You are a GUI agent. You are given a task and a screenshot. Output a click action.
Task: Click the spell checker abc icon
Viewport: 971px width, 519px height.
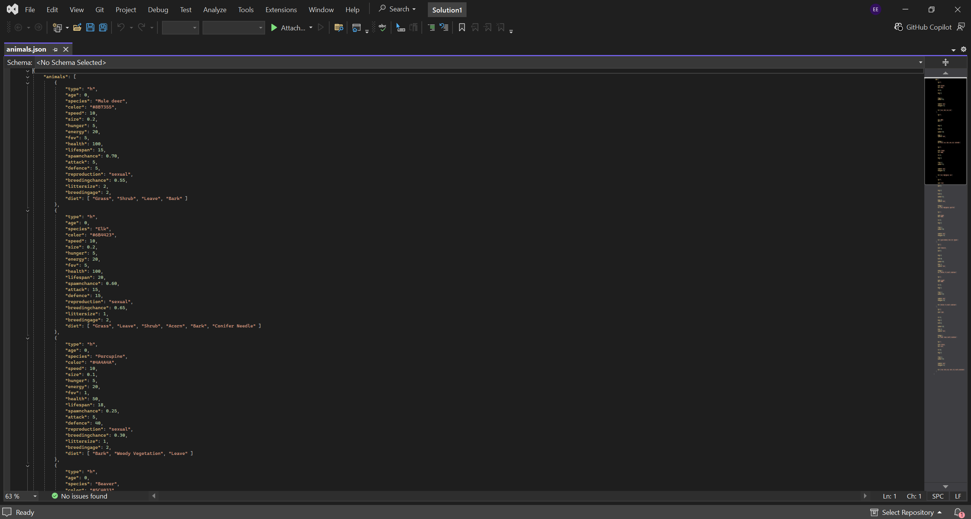[382, 27]
